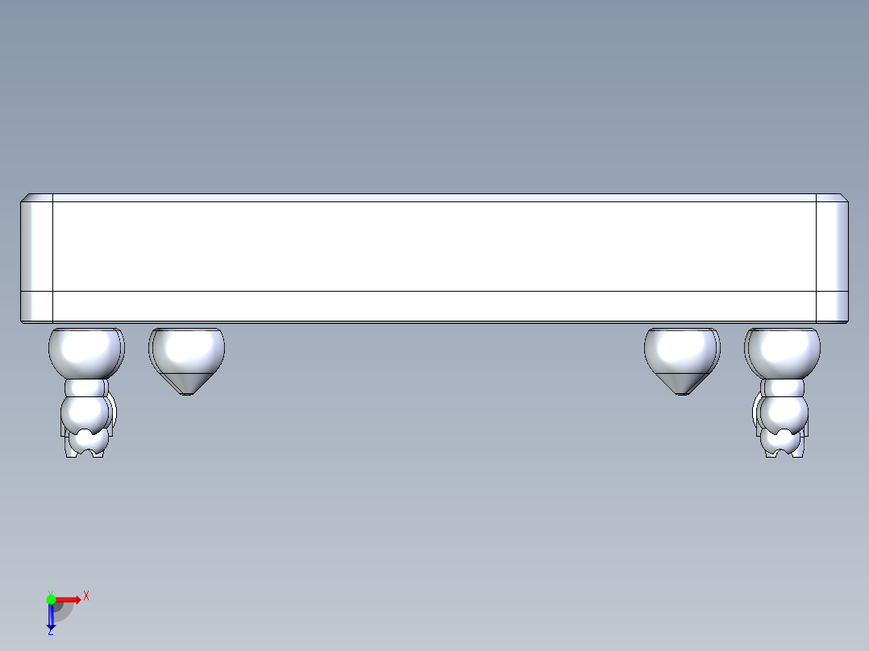Select the narrow top chamfer face of plate

tap(434, 197)
